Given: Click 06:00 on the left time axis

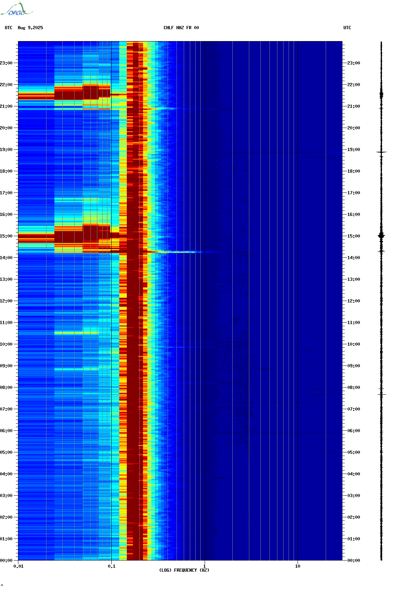Looking at the screenshot, I should (6, 431).
